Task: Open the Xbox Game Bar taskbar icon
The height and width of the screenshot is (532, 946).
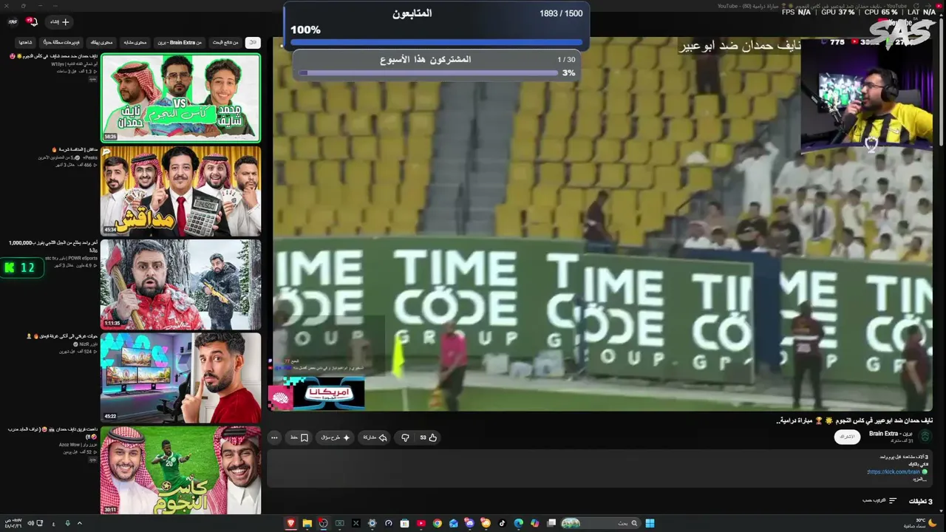Action: coord(339,523)
